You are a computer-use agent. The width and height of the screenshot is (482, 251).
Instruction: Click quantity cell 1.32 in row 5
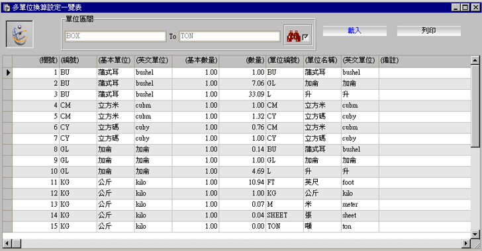coord(242,117)
